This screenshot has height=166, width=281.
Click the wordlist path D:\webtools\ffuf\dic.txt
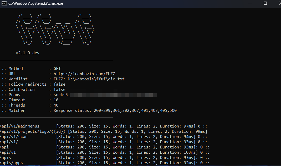click(96, 79)
